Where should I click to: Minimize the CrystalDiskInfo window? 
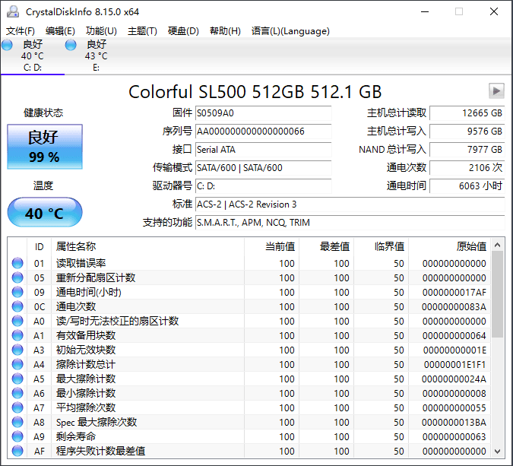(425, 11)
